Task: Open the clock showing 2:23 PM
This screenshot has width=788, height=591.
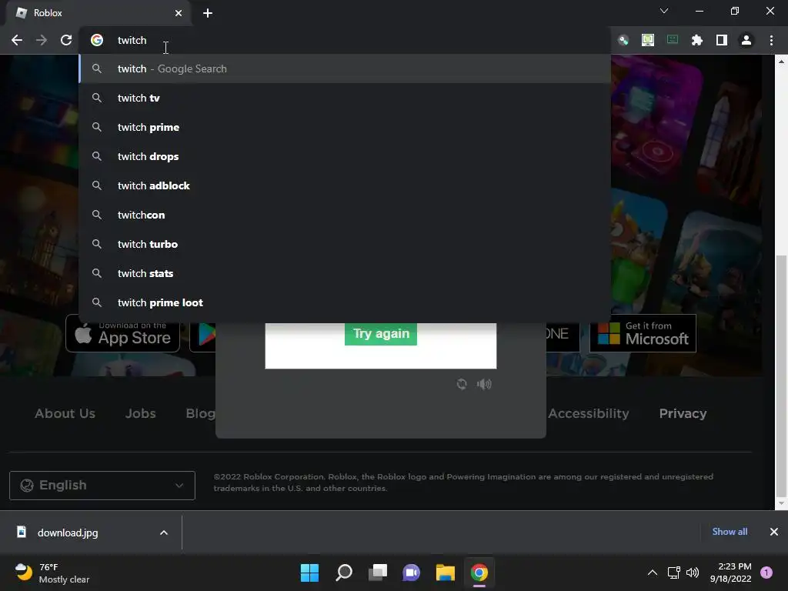Action: pos(731,573)
